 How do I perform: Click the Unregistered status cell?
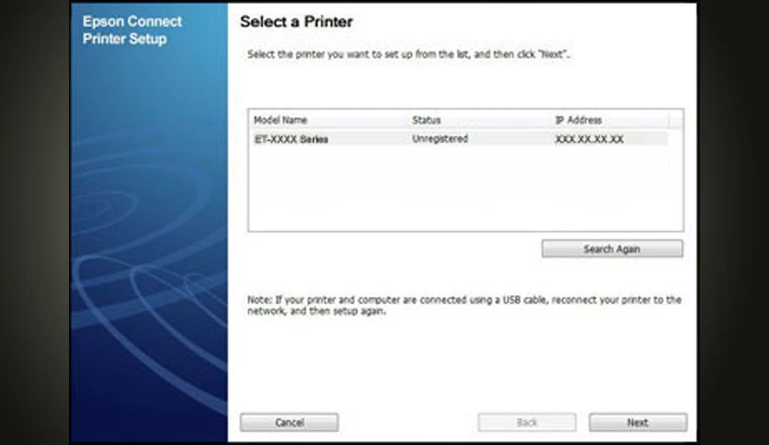440,139
